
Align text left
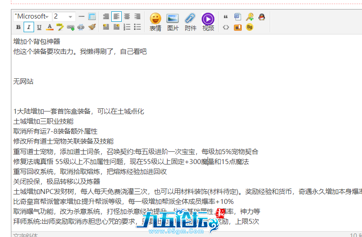click(x=116, y=16)
